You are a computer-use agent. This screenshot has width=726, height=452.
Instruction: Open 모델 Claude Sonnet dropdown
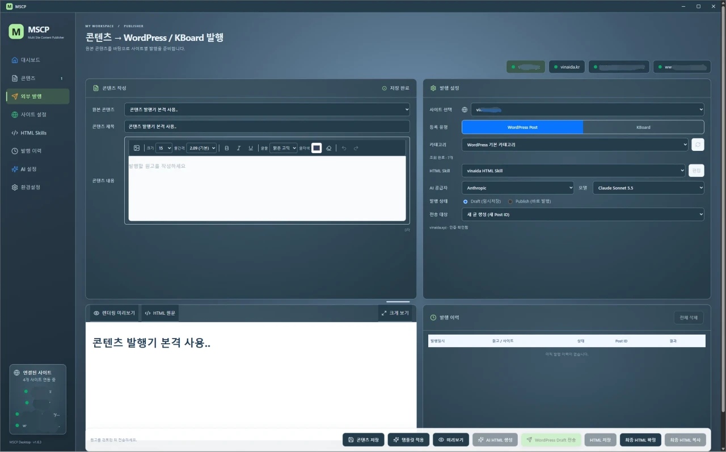(x=648, y=188)
